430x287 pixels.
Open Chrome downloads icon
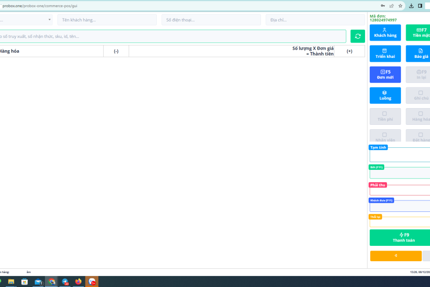(411, 6)
